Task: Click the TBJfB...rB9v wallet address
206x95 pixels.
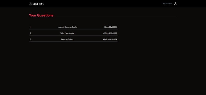Action: coord(167,4)
